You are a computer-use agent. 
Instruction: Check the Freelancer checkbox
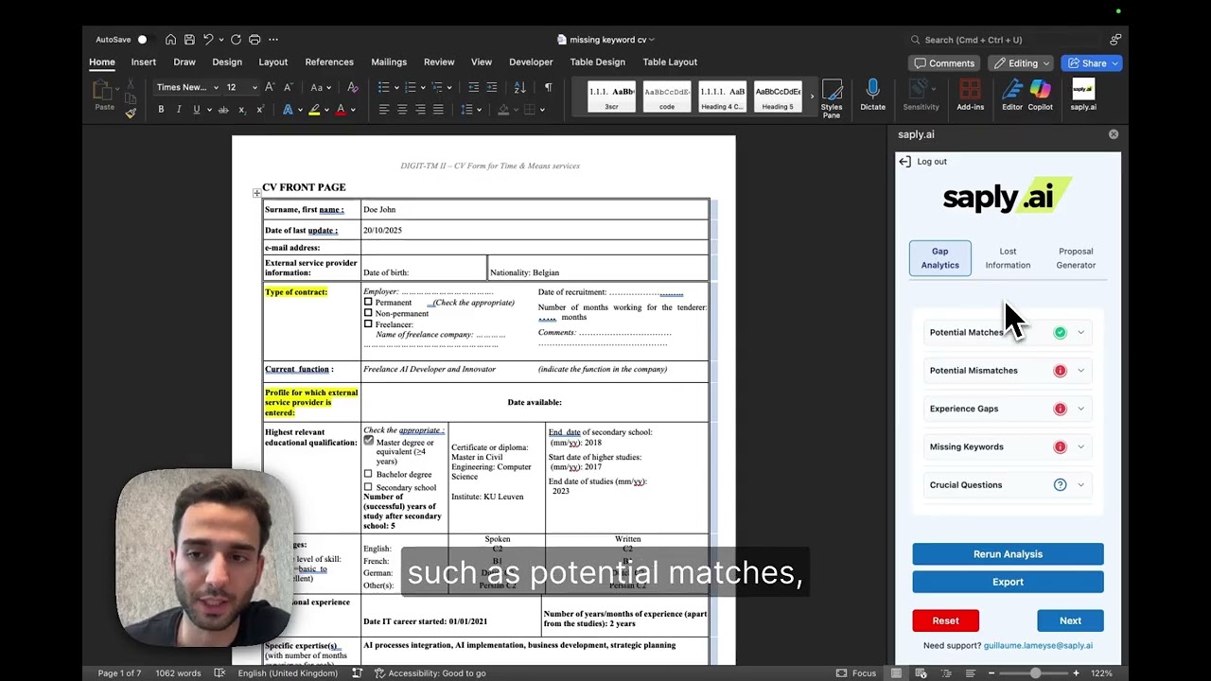368,324
